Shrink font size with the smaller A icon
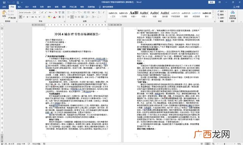This screenshot has width=243, height=145. [x=46, y=12]
